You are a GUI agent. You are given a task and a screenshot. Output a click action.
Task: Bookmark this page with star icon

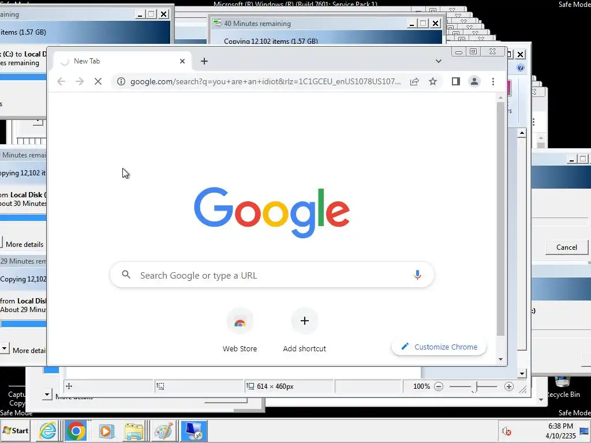click(x=433, y=81)
